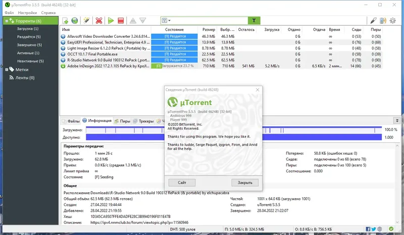Sort by Осталось column header

coord(246,30)
